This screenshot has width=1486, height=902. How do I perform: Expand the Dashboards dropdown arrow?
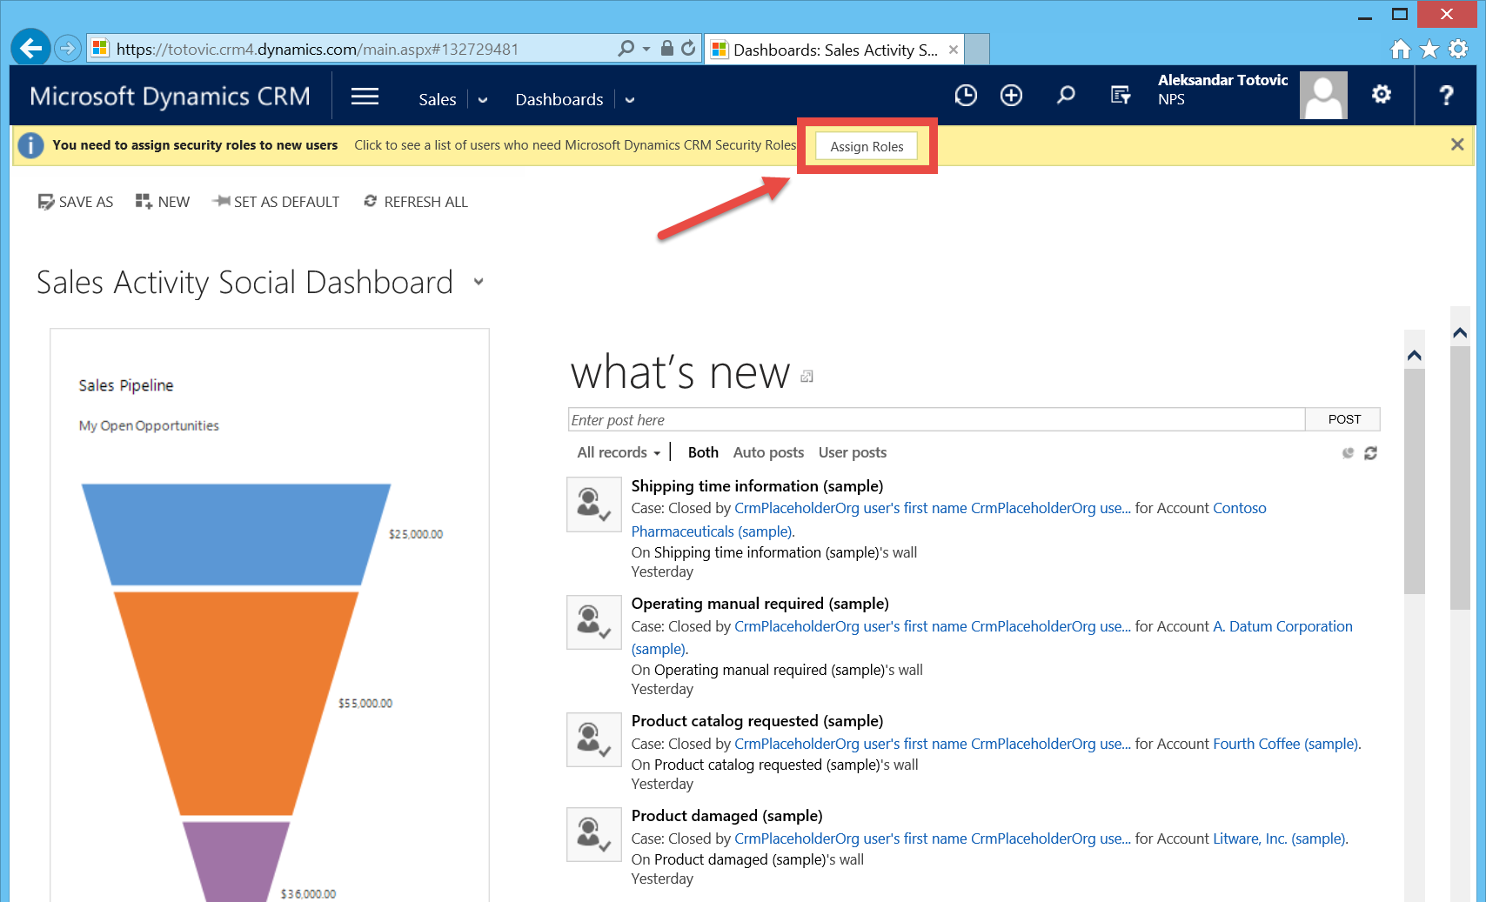click(x=630, y=100)
